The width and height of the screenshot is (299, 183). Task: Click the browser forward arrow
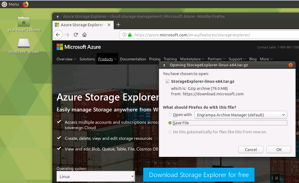tap(67, 35)
